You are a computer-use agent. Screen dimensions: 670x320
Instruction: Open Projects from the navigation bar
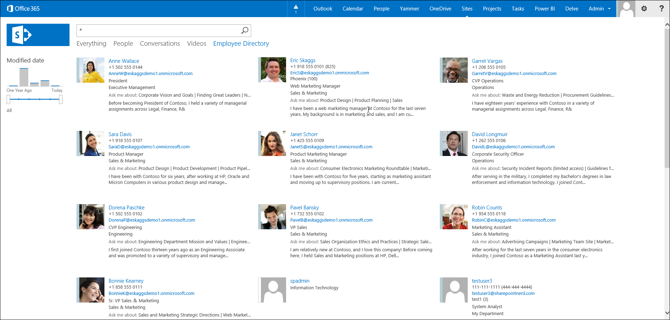coord(492,8)
